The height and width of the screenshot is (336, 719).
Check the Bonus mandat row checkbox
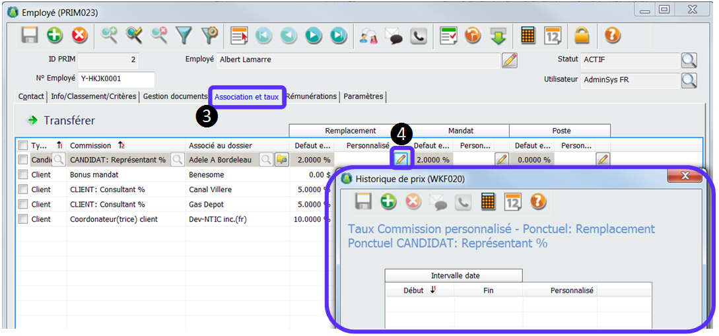tap(23, 175)
